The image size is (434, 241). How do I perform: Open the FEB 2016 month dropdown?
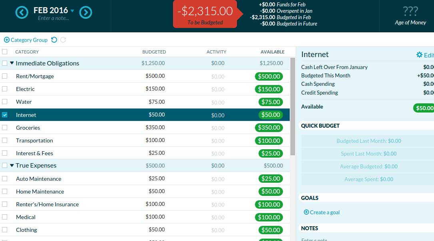pyautogui.click(x=72, y=11)
